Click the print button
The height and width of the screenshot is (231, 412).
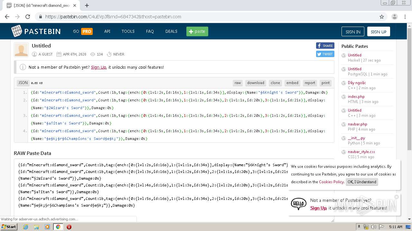[x=325, y=83]
